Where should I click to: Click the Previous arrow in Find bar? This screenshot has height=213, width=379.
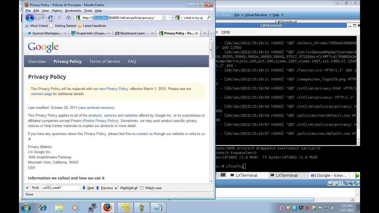tap(97, 188)
